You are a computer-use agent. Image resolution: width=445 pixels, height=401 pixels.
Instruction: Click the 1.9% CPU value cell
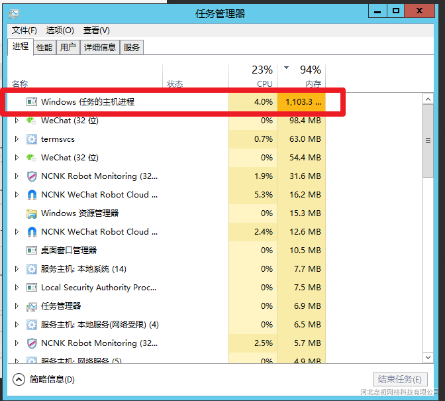click(253, 176)
